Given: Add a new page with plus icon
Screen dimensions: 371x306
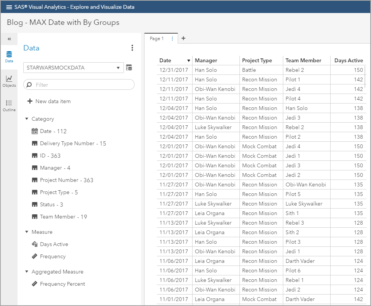Looking at the screenshot, I should (183, 38).
